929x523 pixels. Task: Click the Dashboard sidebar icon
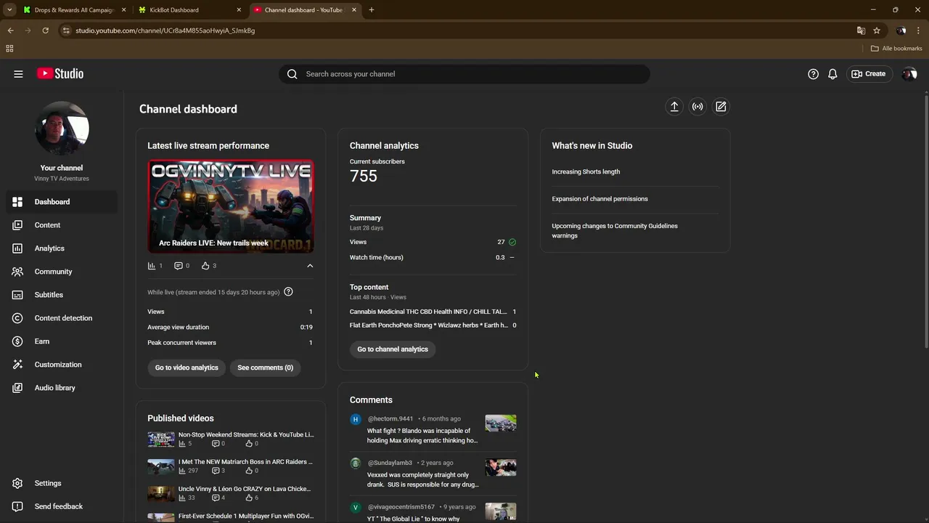click(x=17, y=201)
